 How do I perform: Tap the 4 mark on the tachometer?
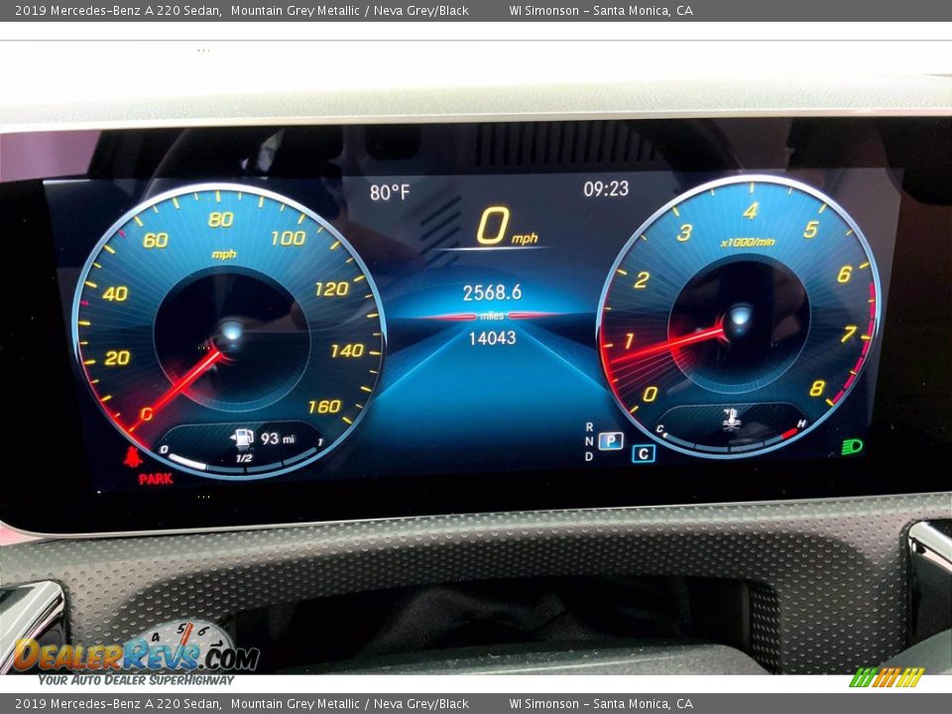pyautogui.click(x=751, y=210)
